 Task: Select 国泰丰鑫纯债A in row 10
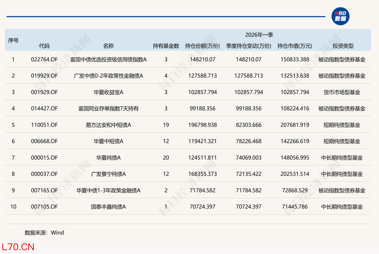pos(108,207)
